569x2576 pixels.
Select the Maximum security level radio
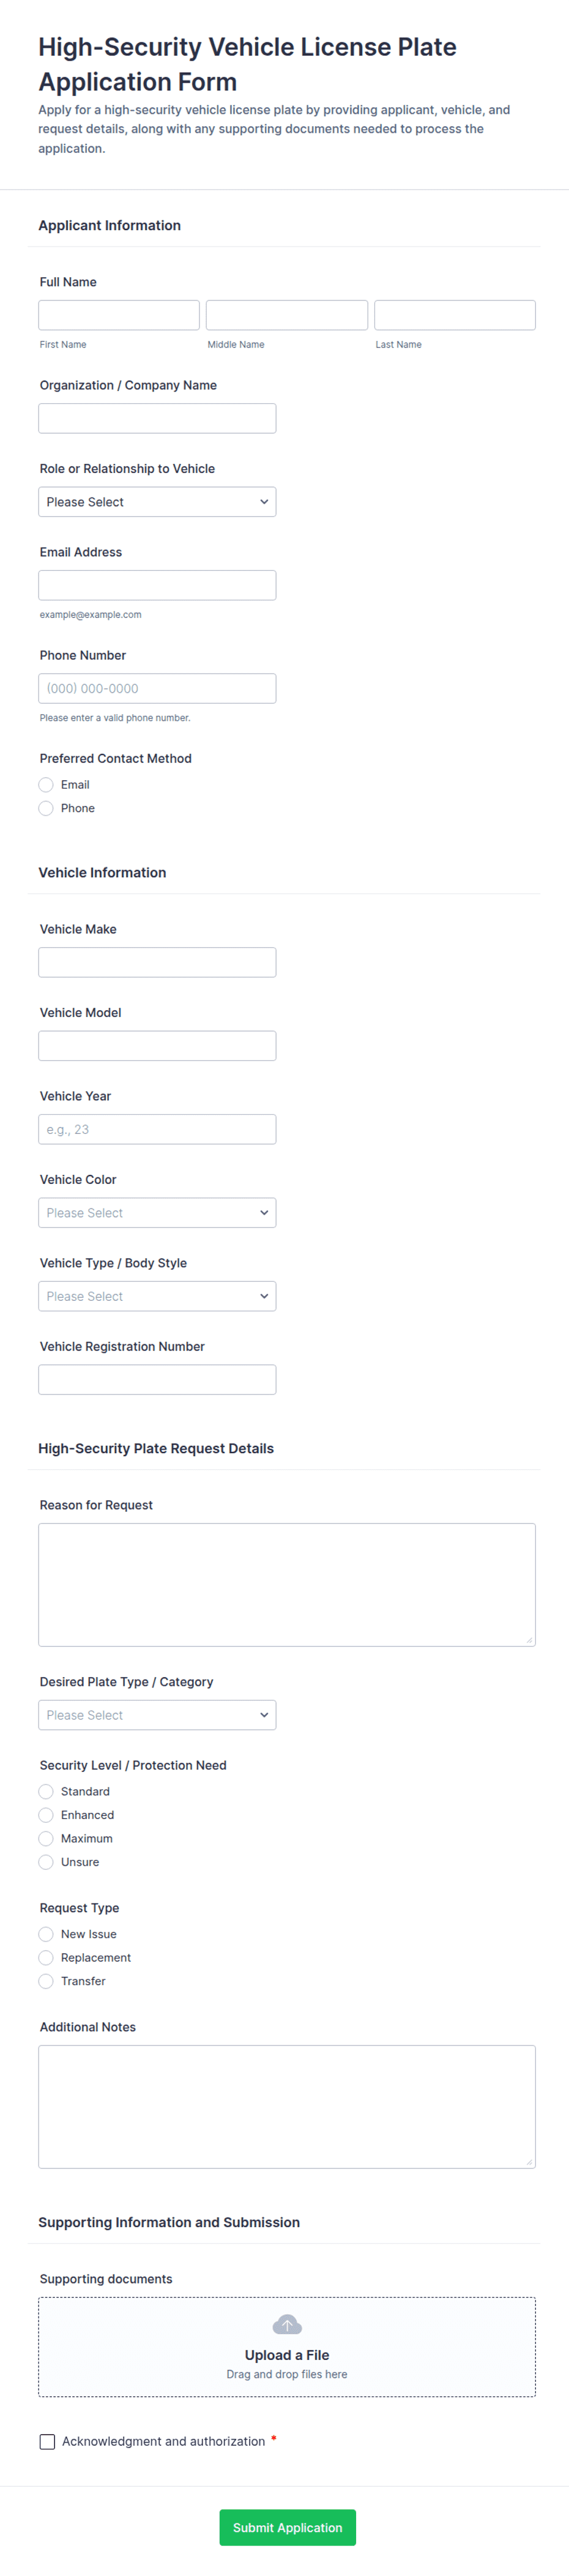click(46, 1838)
